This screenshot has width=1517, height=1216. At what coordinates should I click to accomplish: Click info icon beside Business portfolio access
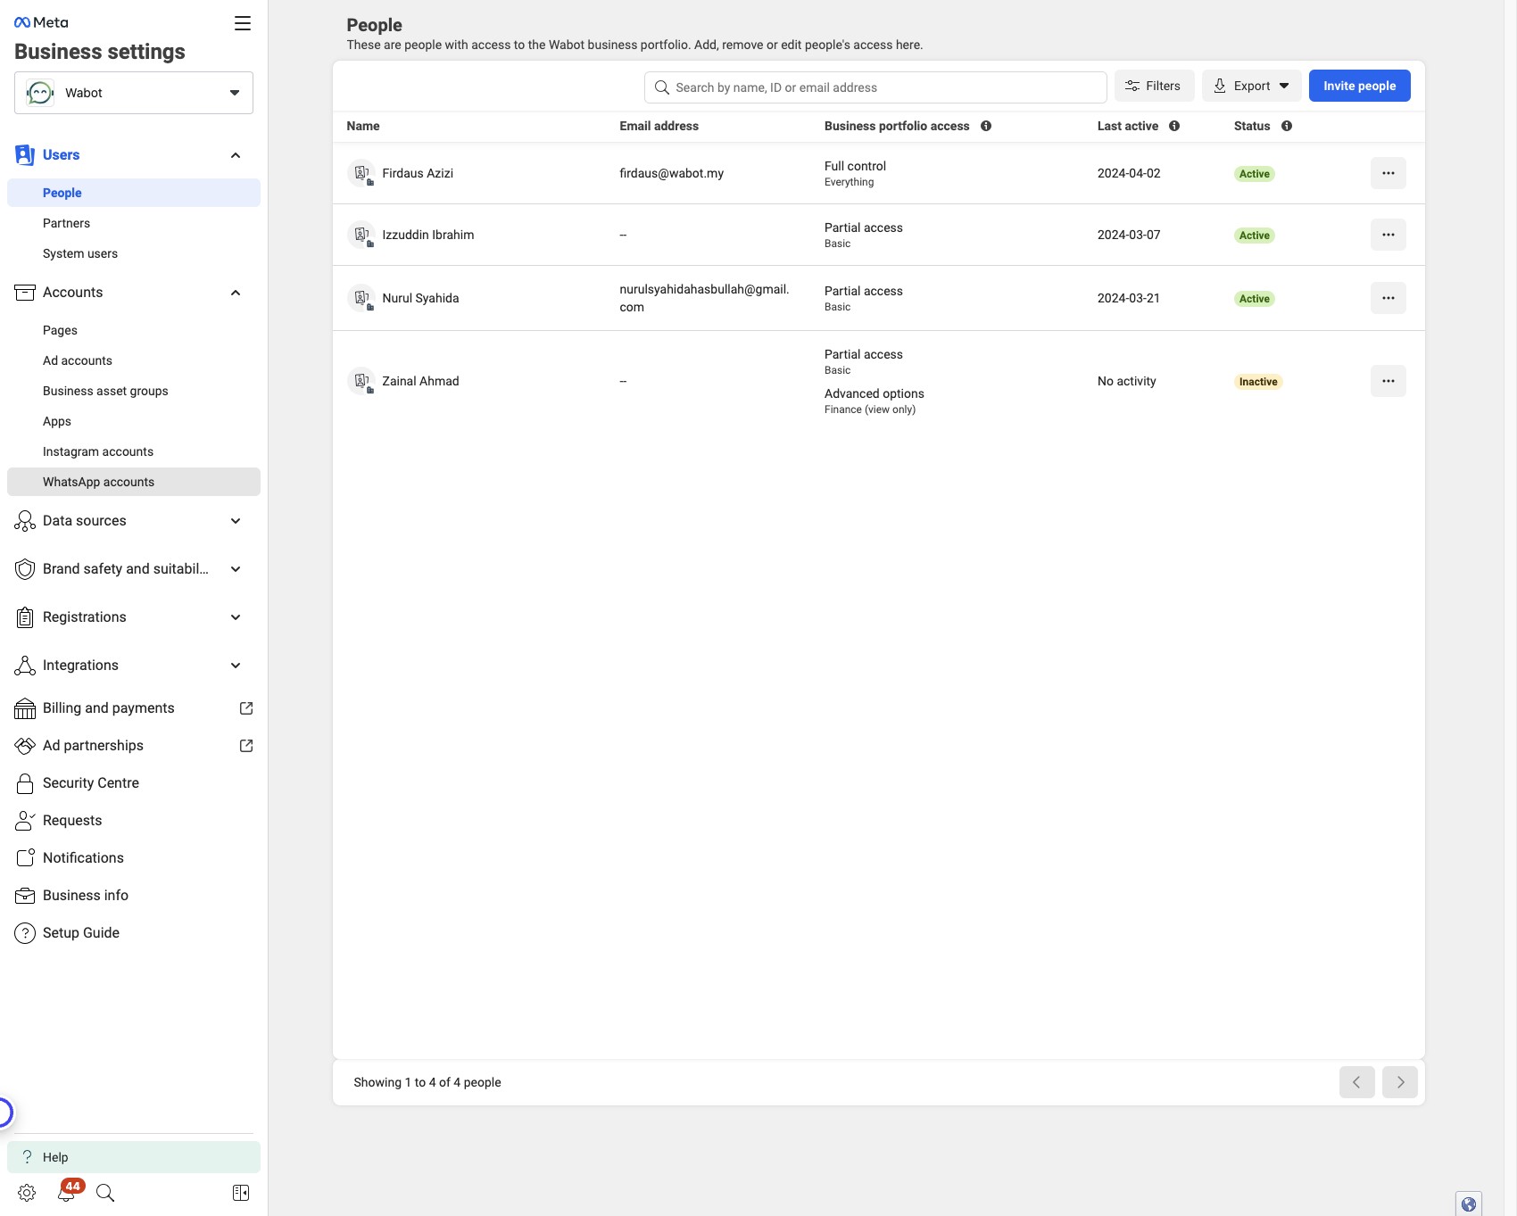986,126
